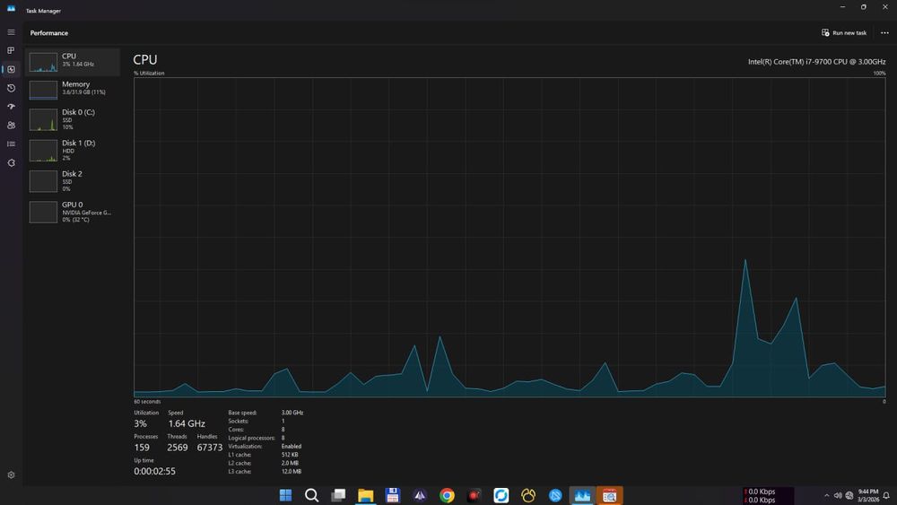Open File Explorer from the taskbar
This screenshot has width=897, height=505.
click(366, 495)
